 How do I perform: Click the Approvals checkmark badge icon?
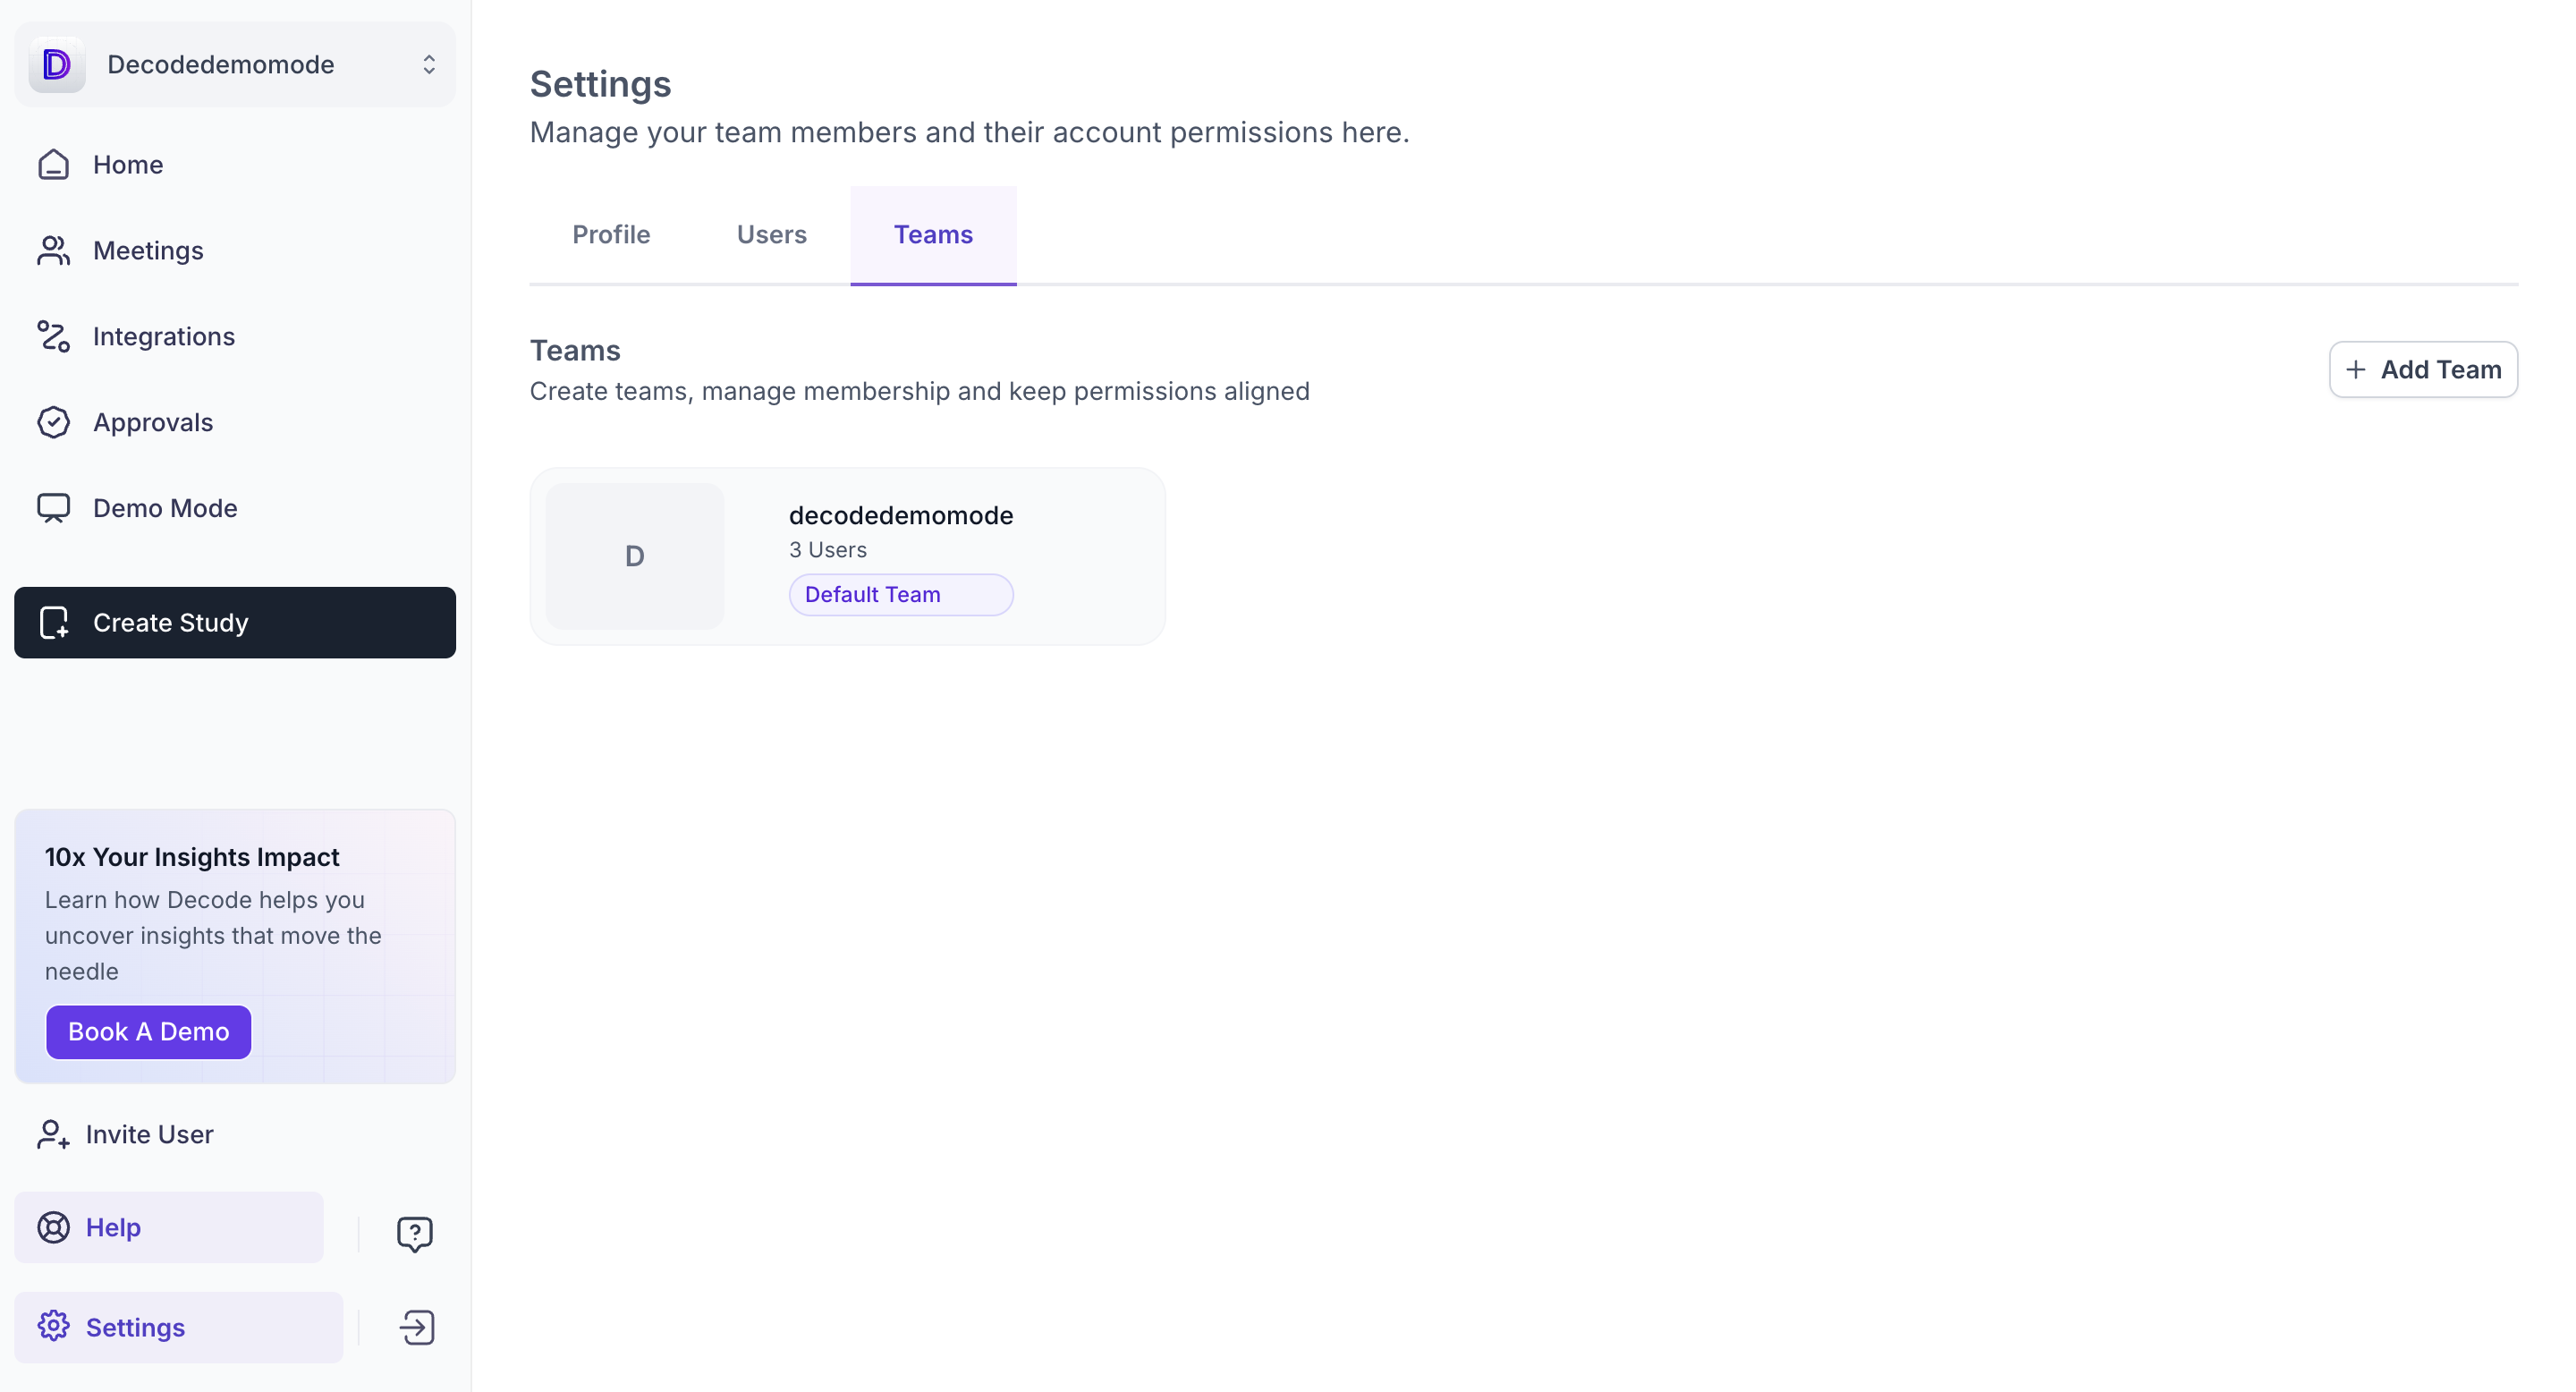click(53, 422)
